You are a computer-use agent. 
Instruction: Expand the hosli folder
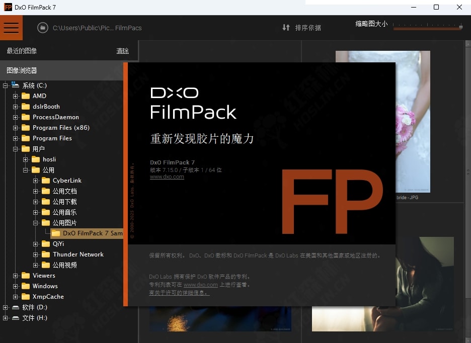(26, 159)
